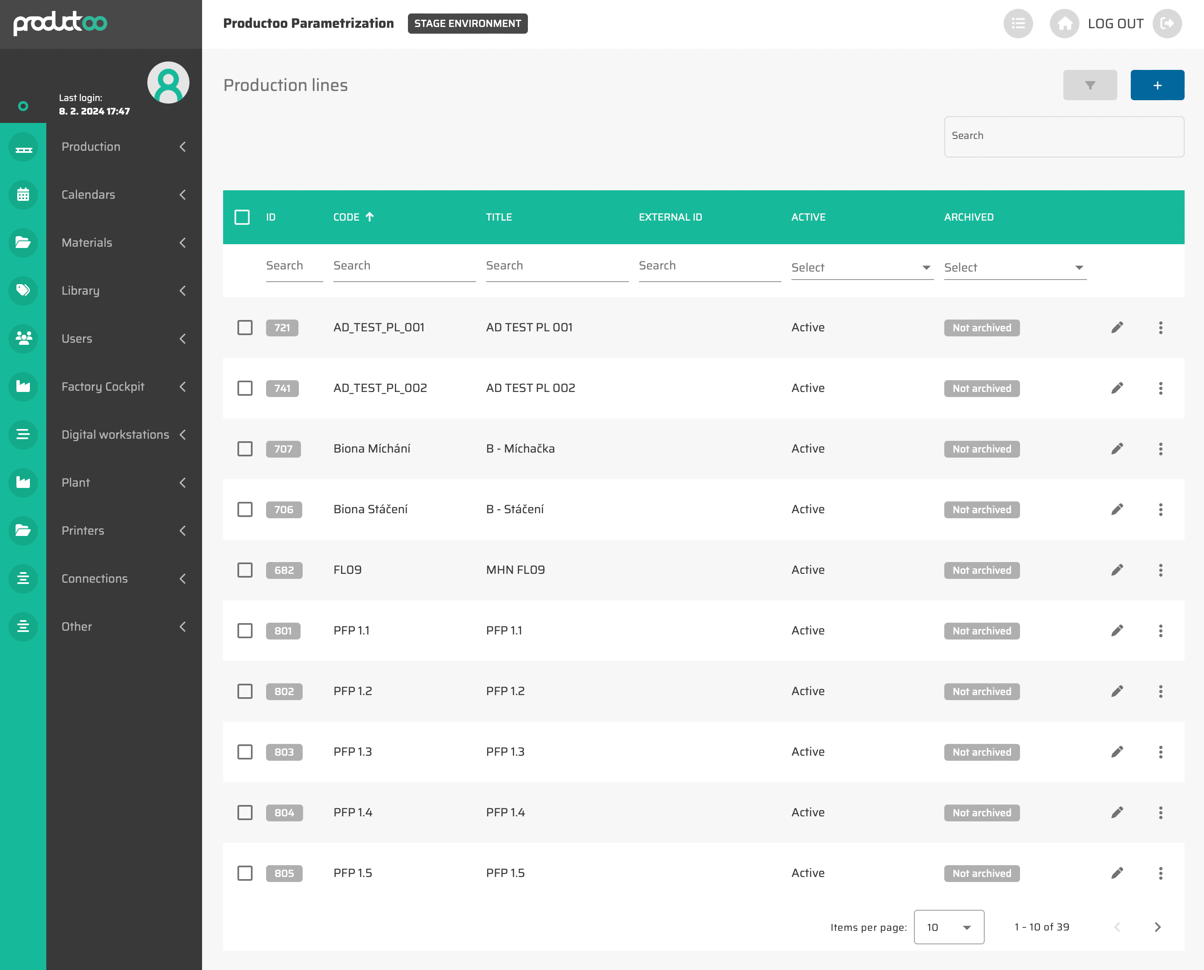
Task: Toggle the select-all header checkbox
Action: 242,217
